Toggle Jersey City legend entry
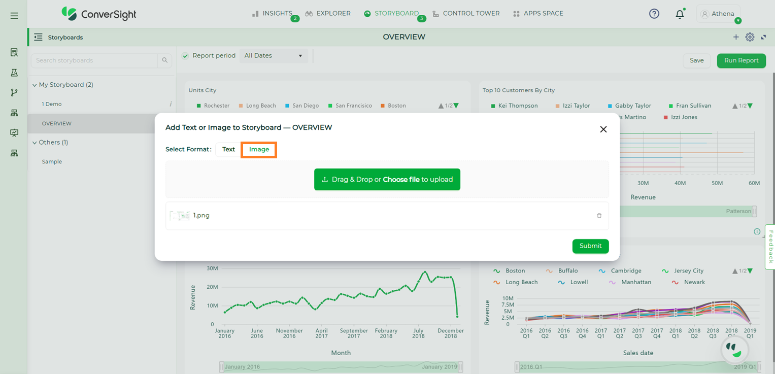 point(683,271)
